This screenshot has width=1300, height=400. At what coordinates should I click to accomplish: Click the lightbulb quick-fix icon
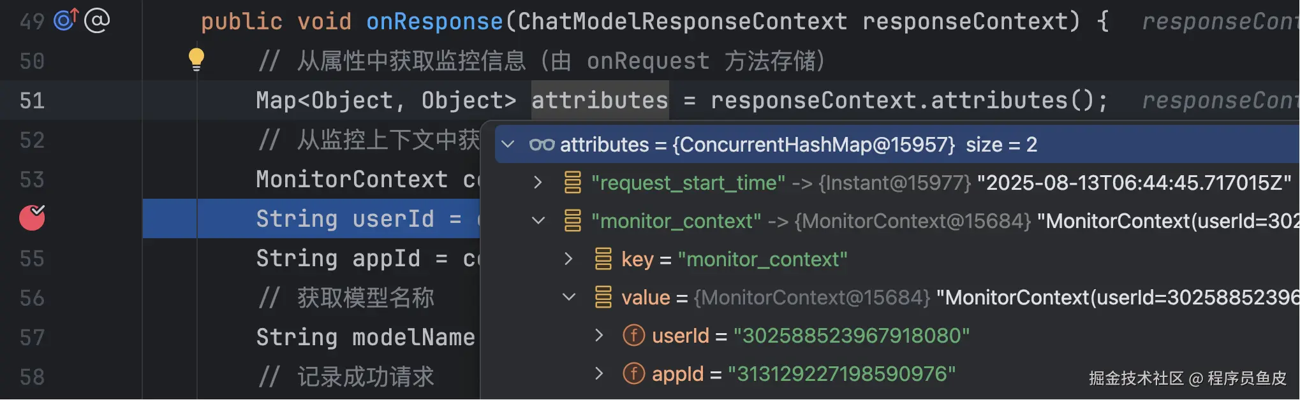coord(196,59)
